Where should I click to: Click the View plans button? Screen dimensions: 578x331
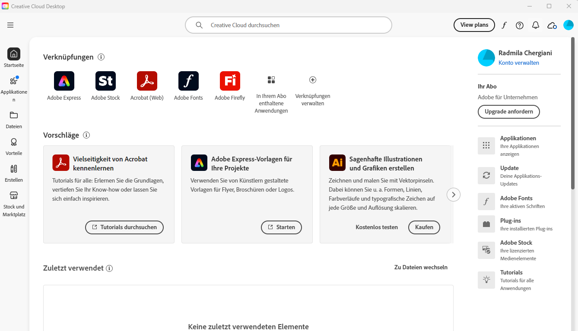(474, 25)
